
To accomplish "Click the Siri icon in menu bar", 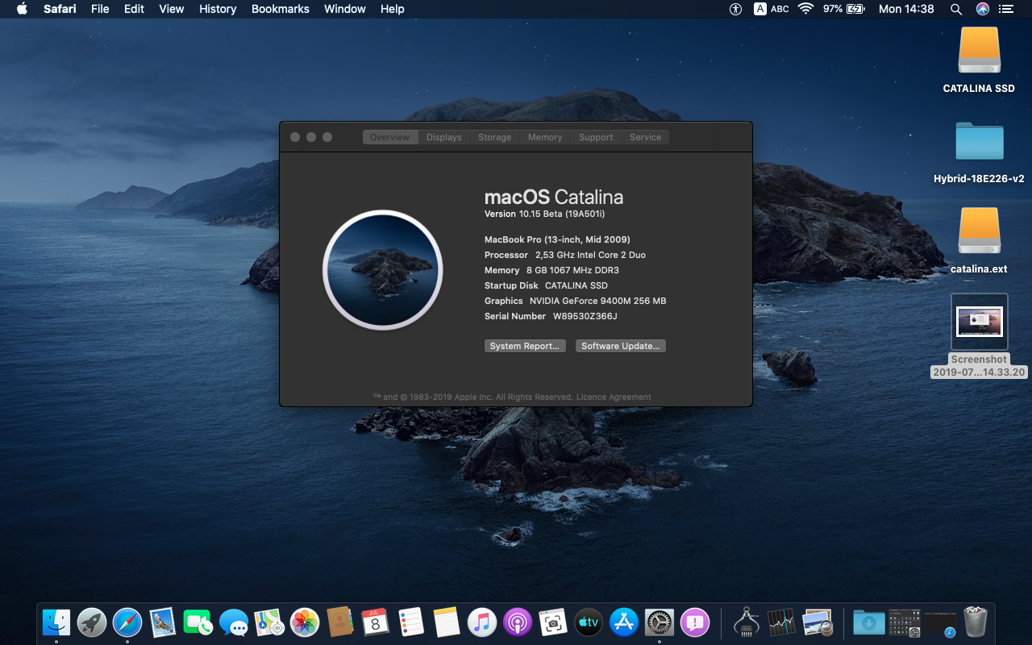I will coord(982,9).
